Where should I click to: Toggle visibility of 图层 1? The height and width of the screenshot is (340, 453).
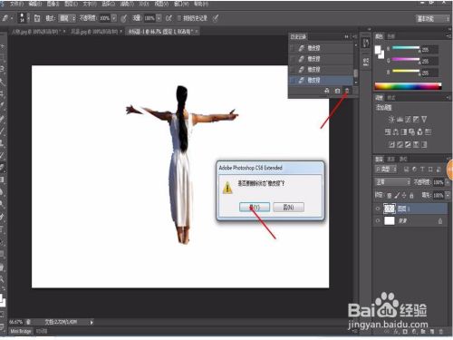[378, 209]
